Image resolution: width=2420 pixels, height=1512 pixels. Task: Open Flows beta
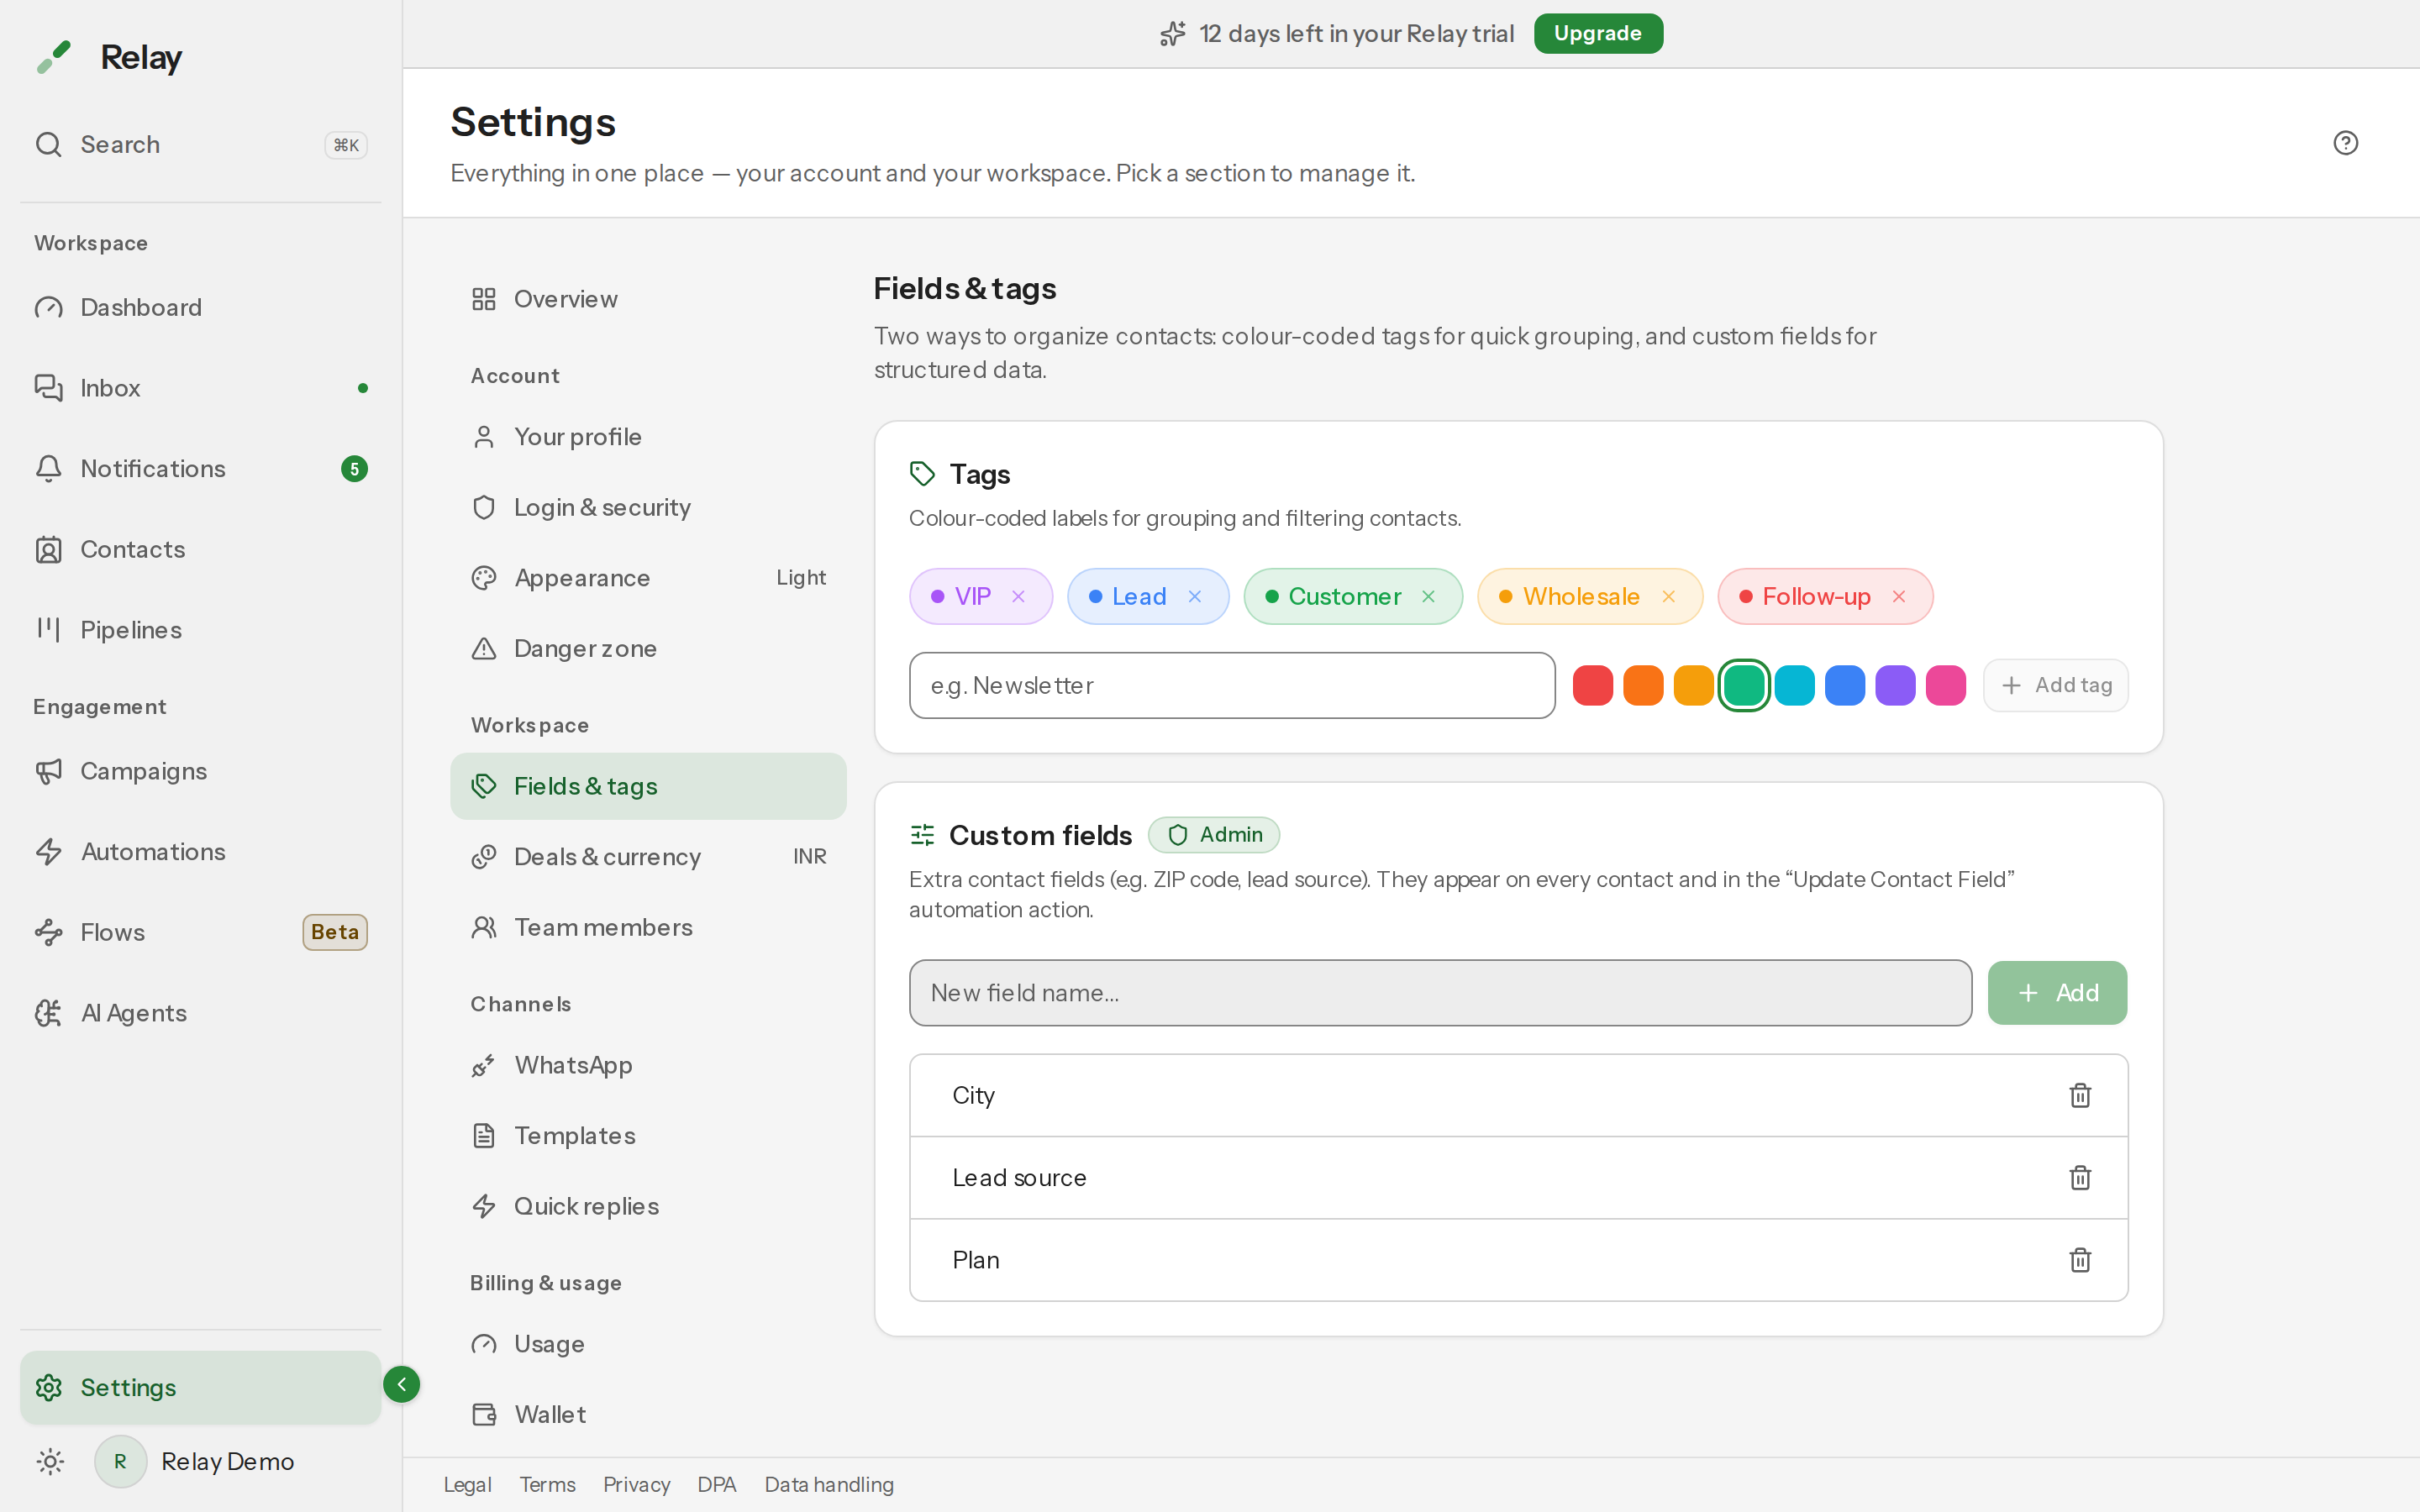click(x=200, y=932)
